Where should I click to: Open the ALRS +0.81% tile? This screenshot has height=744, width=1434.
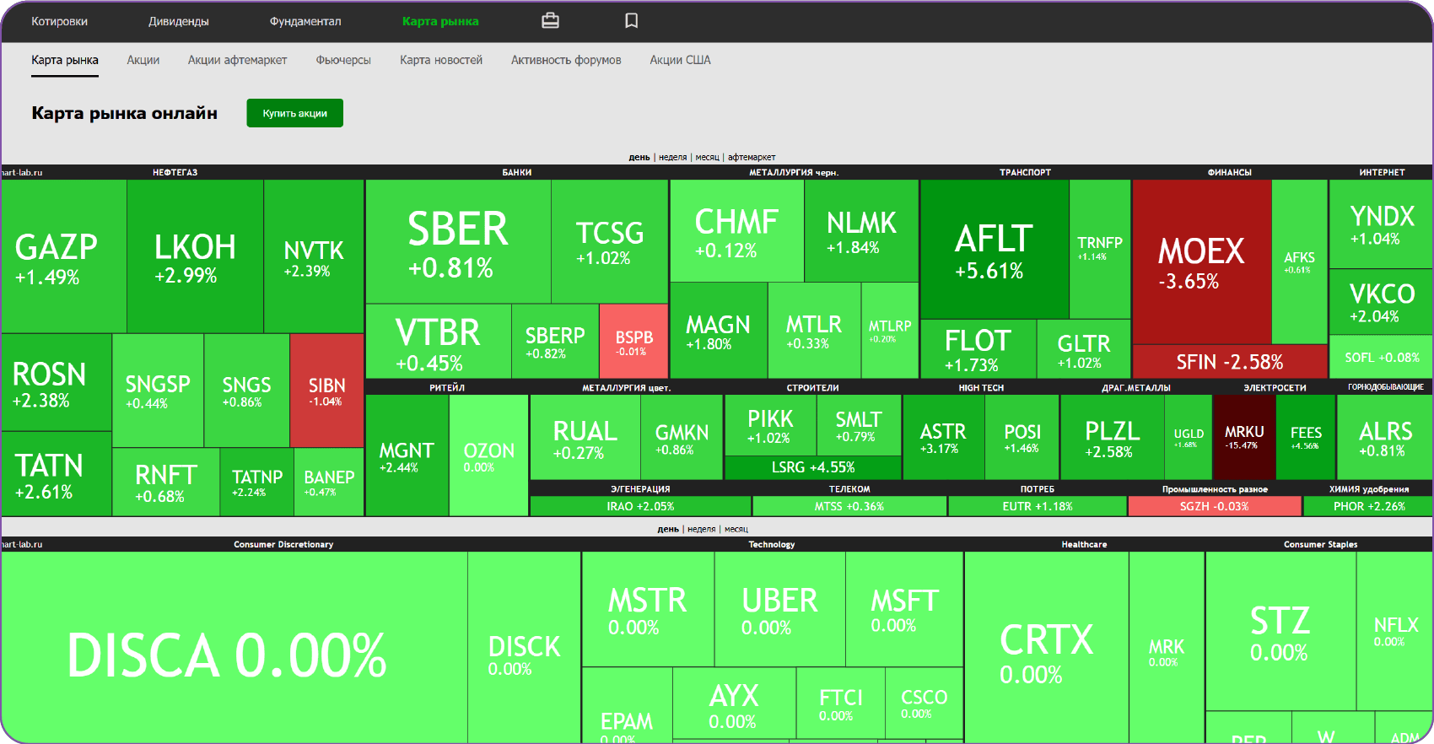tap(1384, 437)
